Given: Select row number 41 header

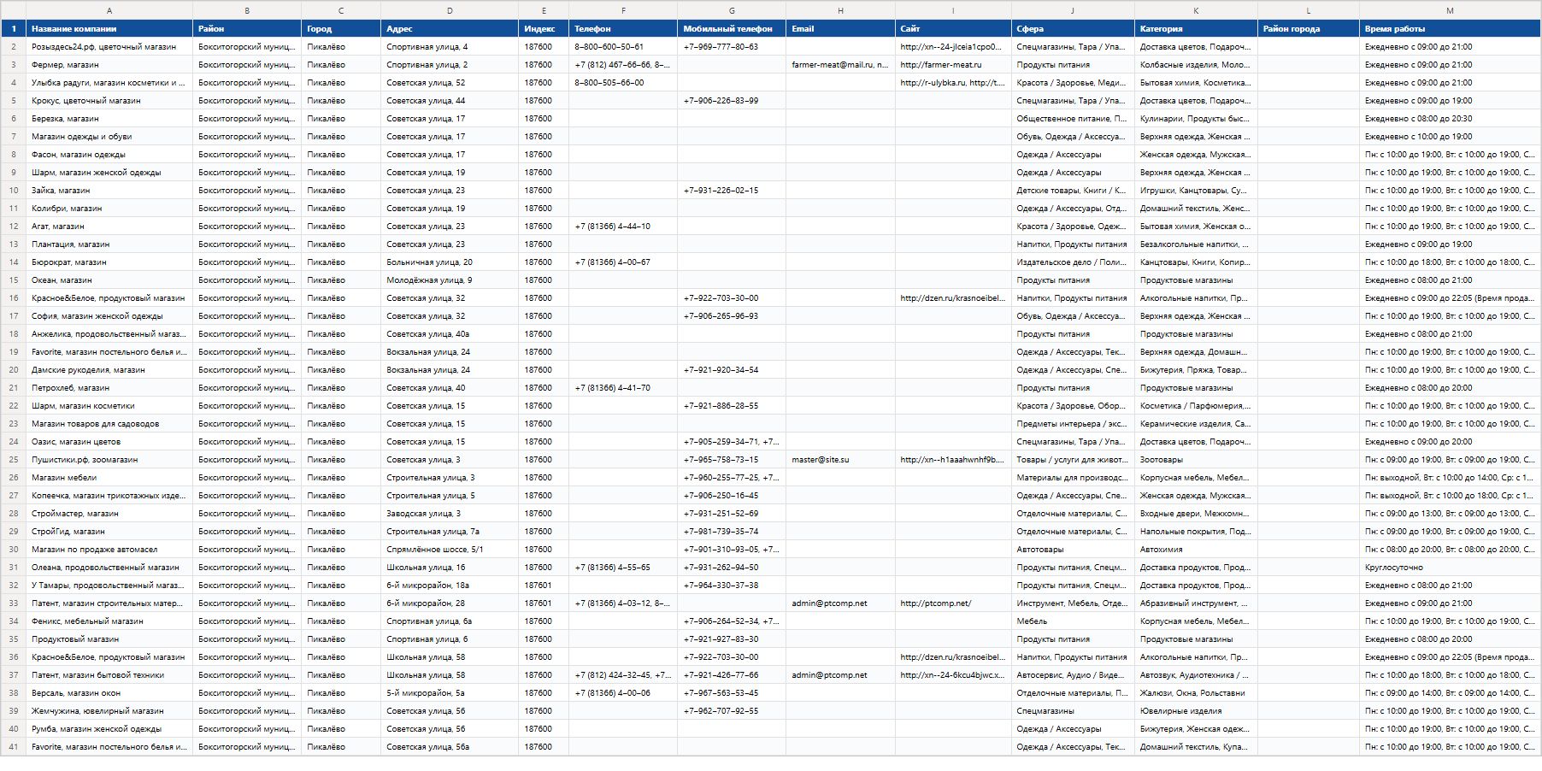Looking at the screenshot, I should point(14,747).
